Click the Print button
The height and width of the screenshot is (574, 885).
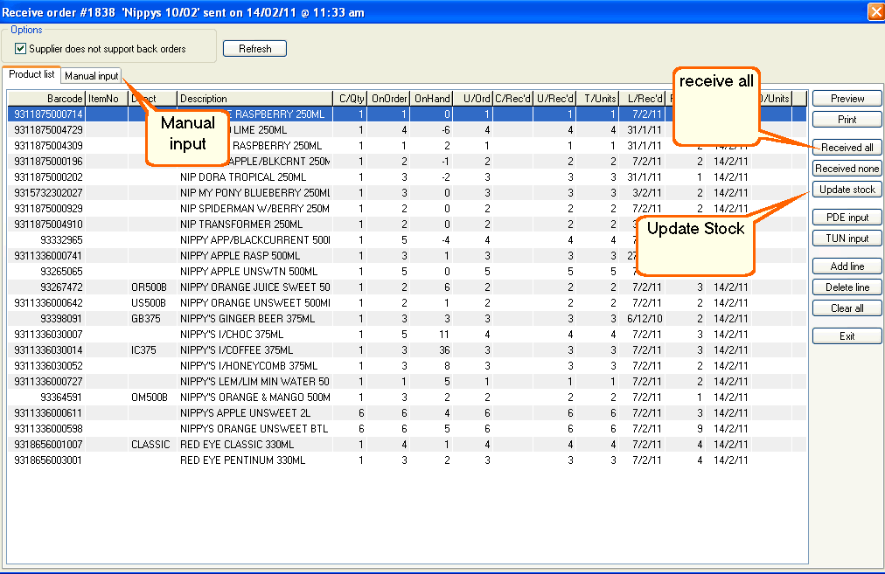(x=847, y=120)
